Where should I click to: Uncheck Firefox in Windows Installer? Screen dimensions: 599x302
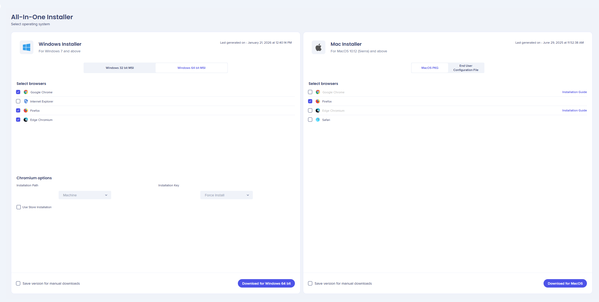coord(18,110)
